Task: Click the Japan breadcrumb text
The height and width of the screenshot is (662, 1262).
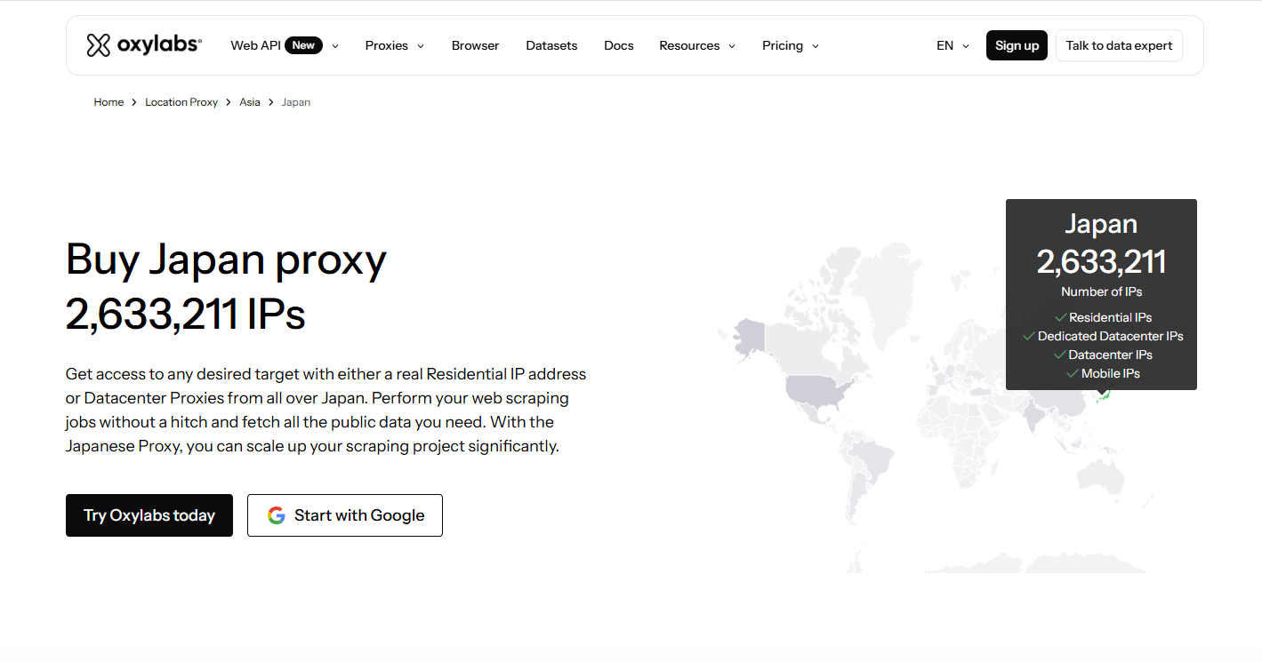Action: 296,102
